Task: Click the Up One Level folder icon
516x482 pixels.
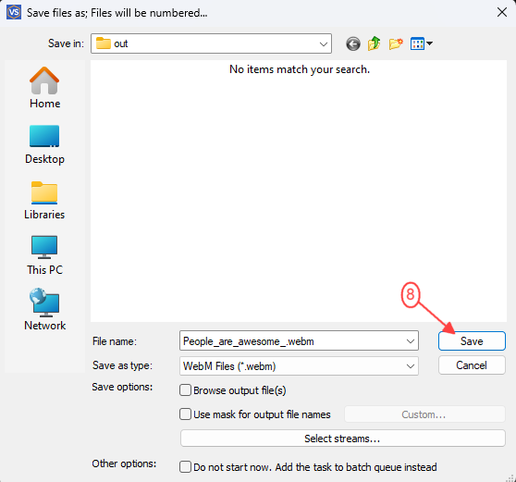Action: pos(375,43)
